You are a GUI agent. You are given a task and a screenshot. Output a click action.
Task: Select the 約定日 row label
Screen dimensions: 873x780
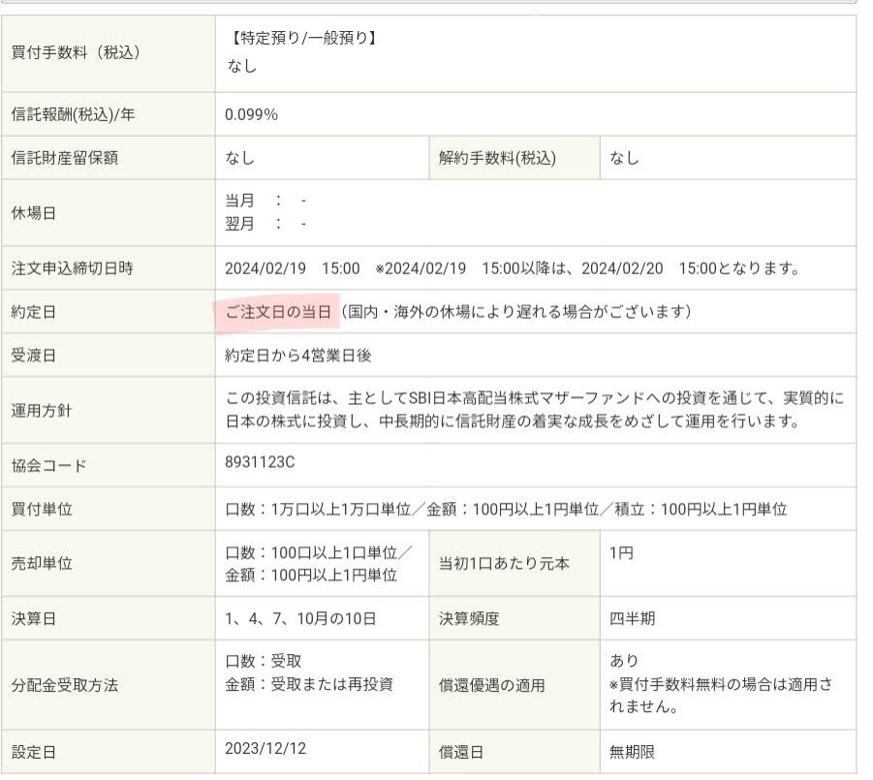[33, 312]
